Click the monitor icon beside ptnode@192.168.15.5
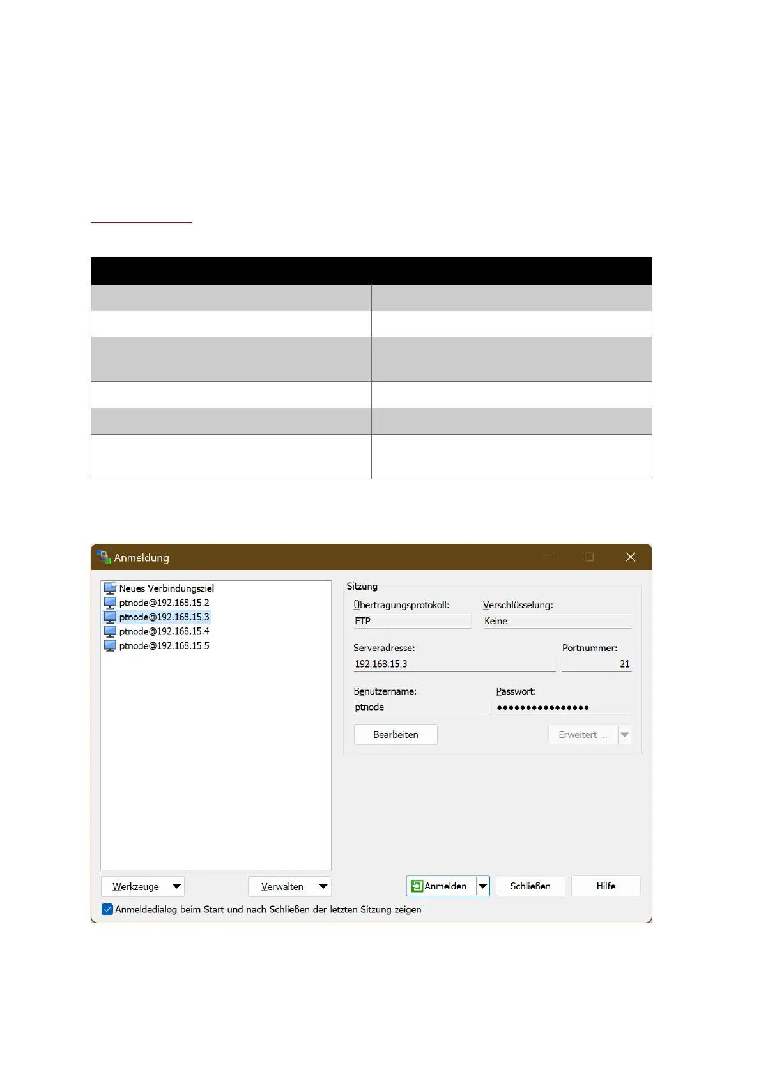761x1076 pixels. (x=110, y=646)
